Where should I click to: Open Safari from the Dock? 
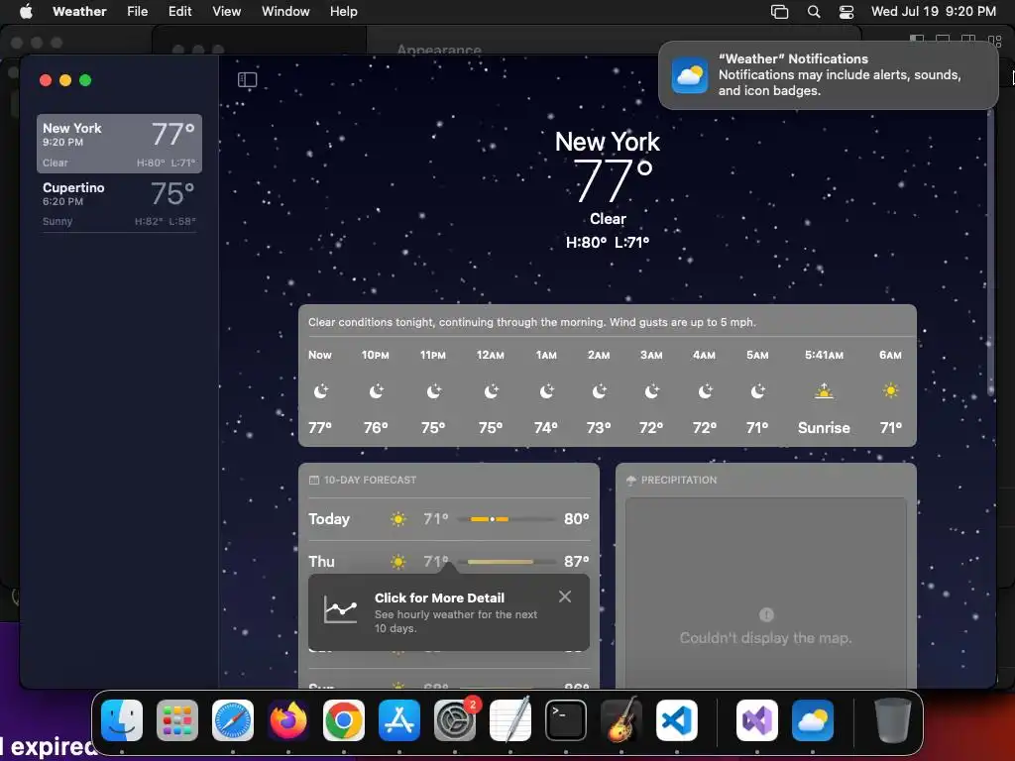tap(233, 719)
